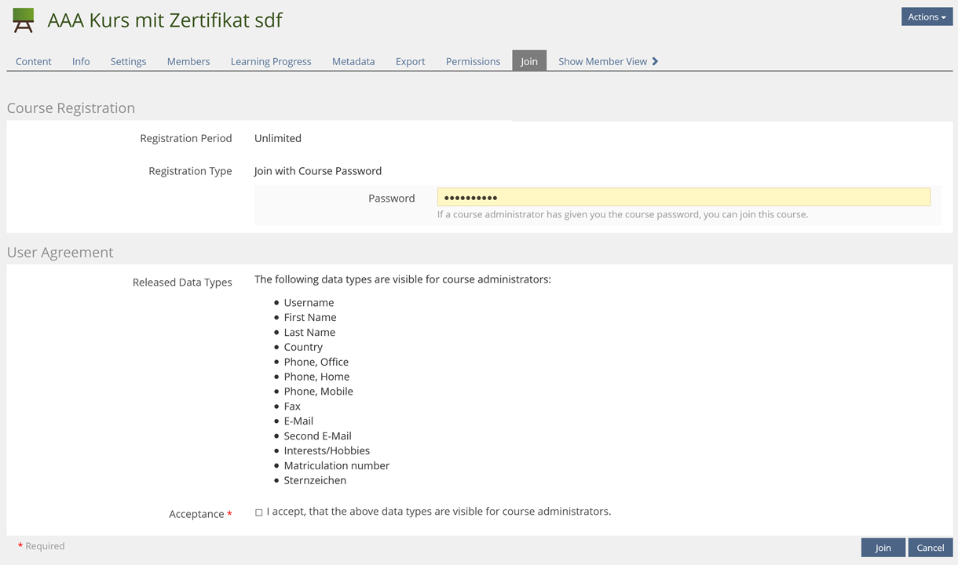The height and width of the screenshot is (565, 958).
Task: Switch to the Content tab
Action: pyautogui.click(x=34, y=61)
